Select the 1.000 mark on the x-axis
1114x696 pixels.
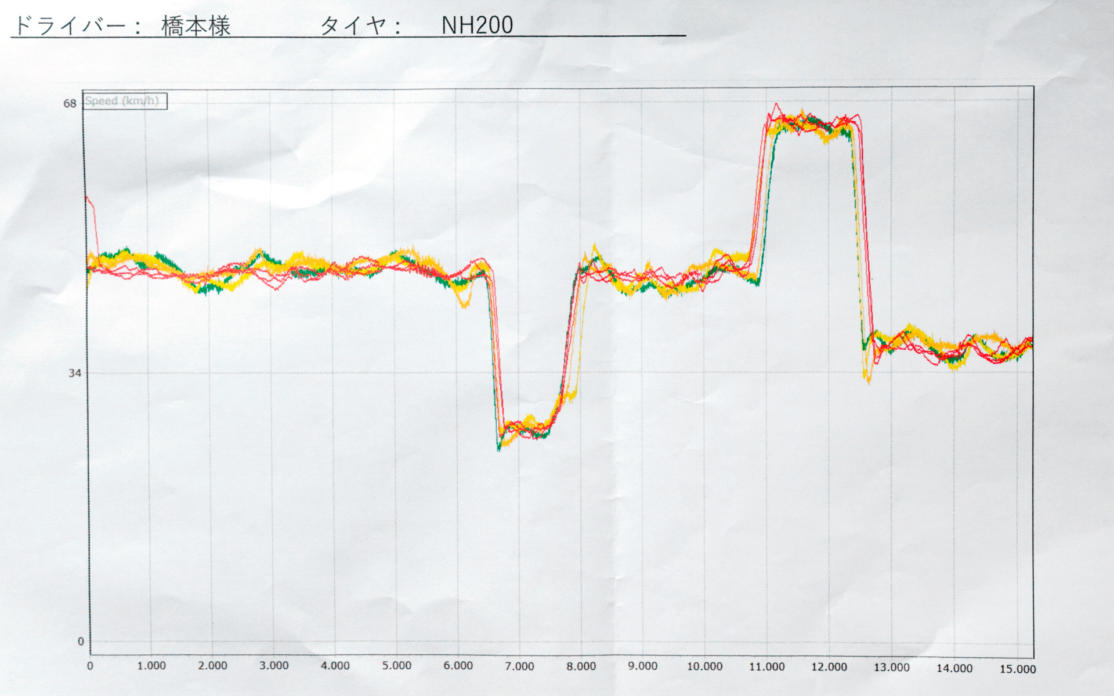(151, 666)
